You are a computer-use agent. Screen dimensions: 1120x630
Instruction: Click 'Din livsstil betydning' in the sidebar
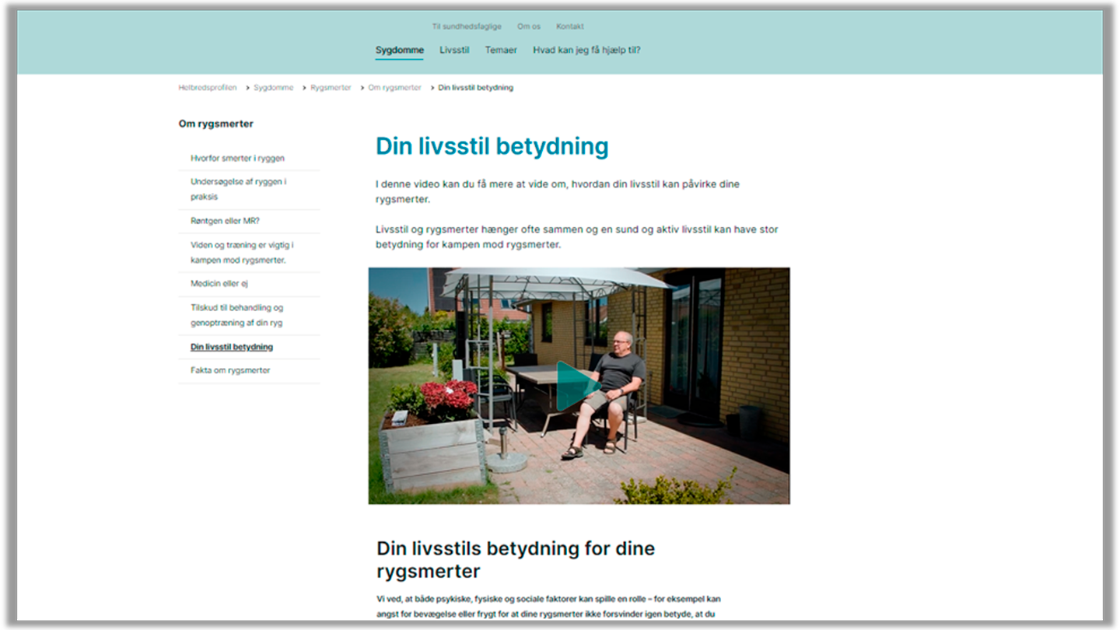232,347
